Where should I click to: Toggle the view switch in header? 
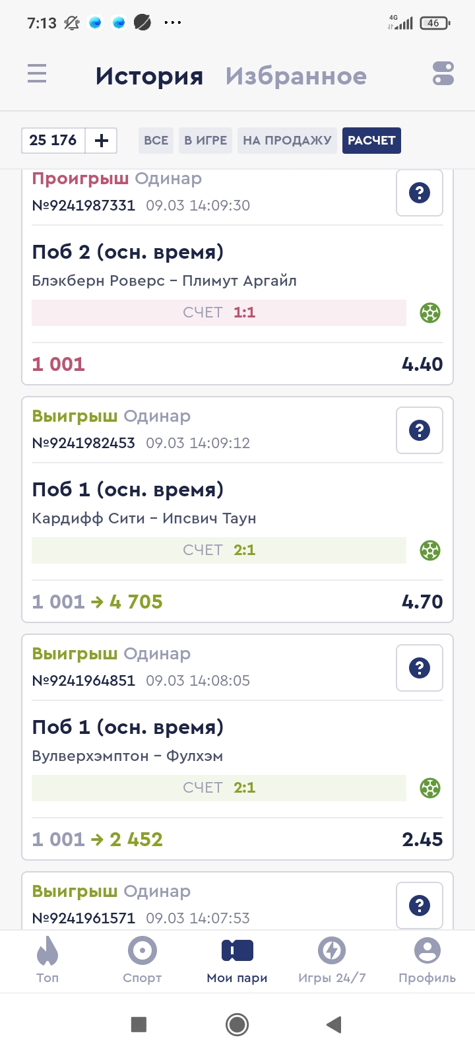(443, 73)
